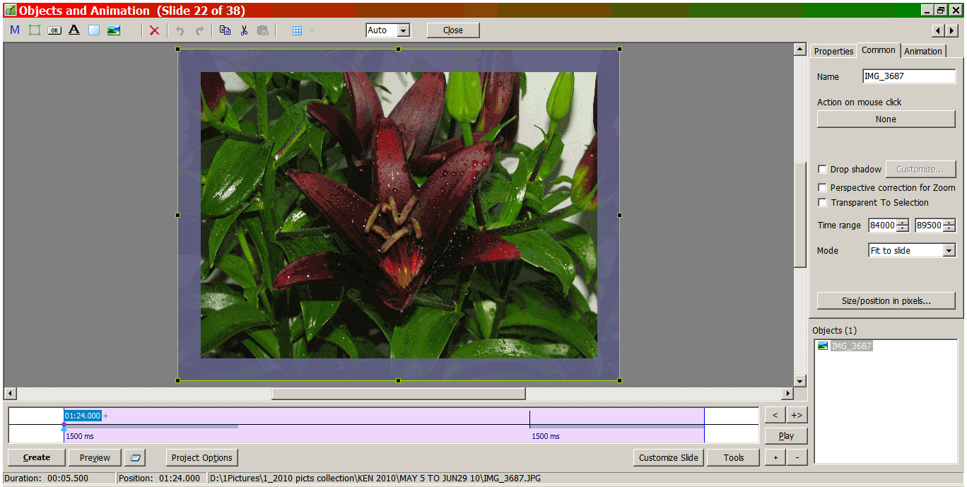Add a button object using the OK icon
967x487 pixels.
(54, 30)
